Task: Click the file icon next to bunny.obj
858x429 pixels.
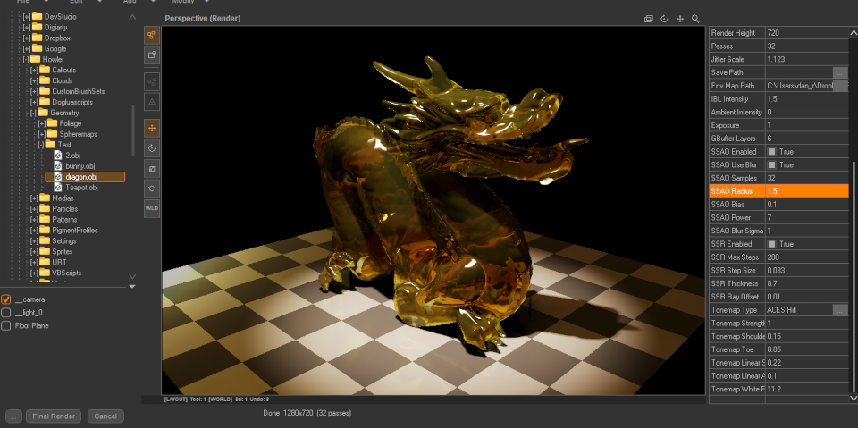Action: click(58, 166)
